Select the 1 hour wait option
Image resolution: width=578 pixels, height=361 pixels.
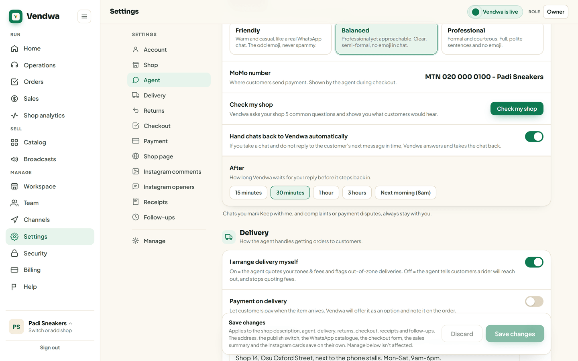[326, 193]
